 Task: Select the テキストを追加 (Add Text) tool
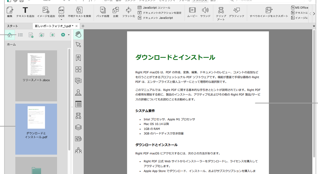pyautogui.click(x=25, y=12)
